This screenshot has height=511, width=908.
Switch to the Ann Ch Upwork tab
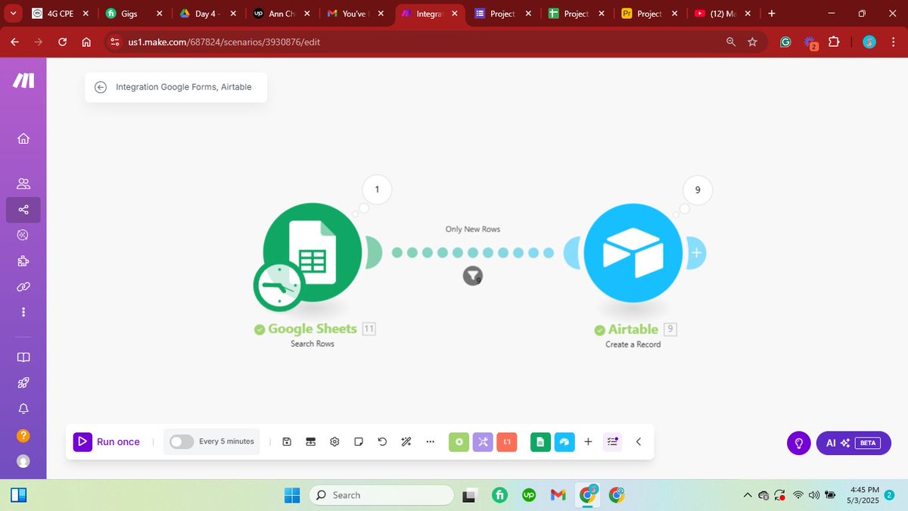point(281,14)
